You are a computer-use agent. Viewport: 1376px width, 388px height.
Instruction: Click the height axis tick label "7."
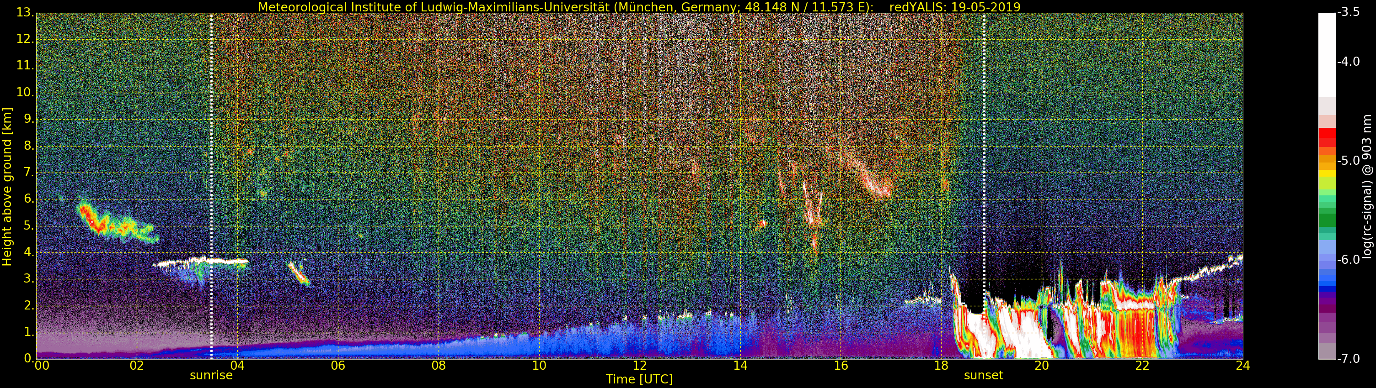click(x=29, y=172)
